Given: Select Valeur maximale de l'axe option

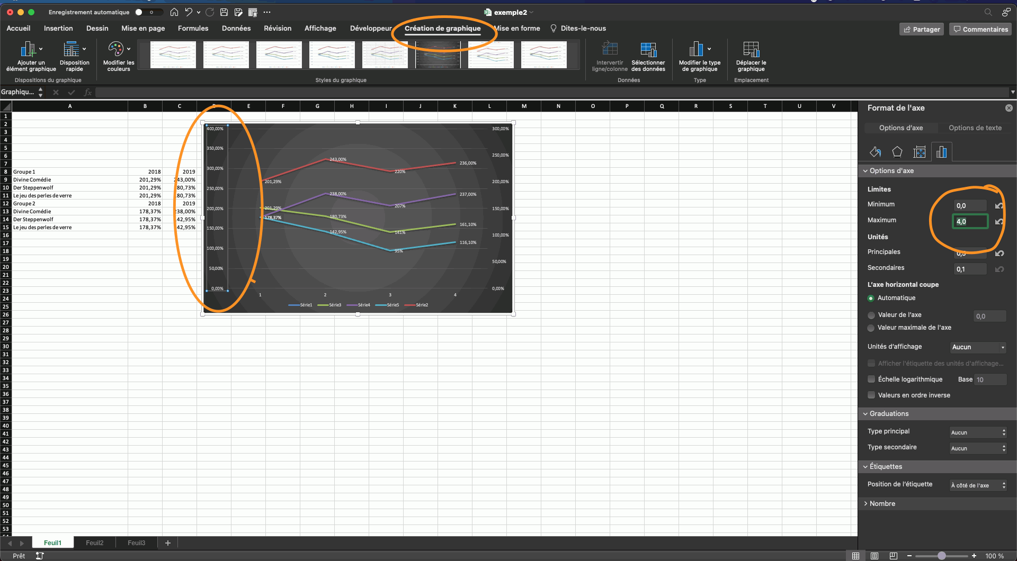Looking at the screenshot, I should click(871, 328).
